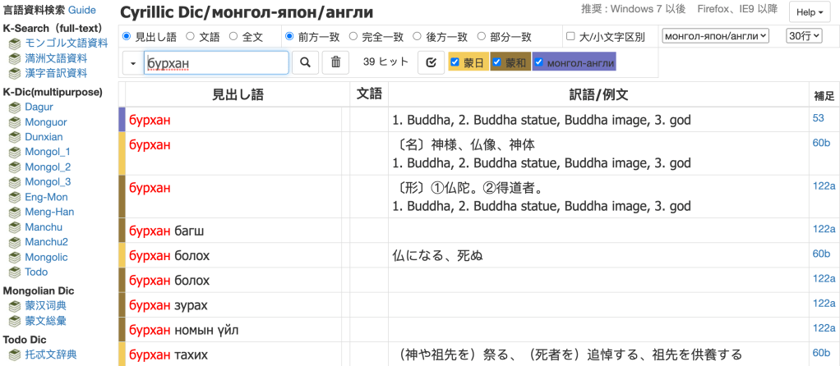Choose 完全一致 match radio option
840x366 pixels.
point(353,36)
